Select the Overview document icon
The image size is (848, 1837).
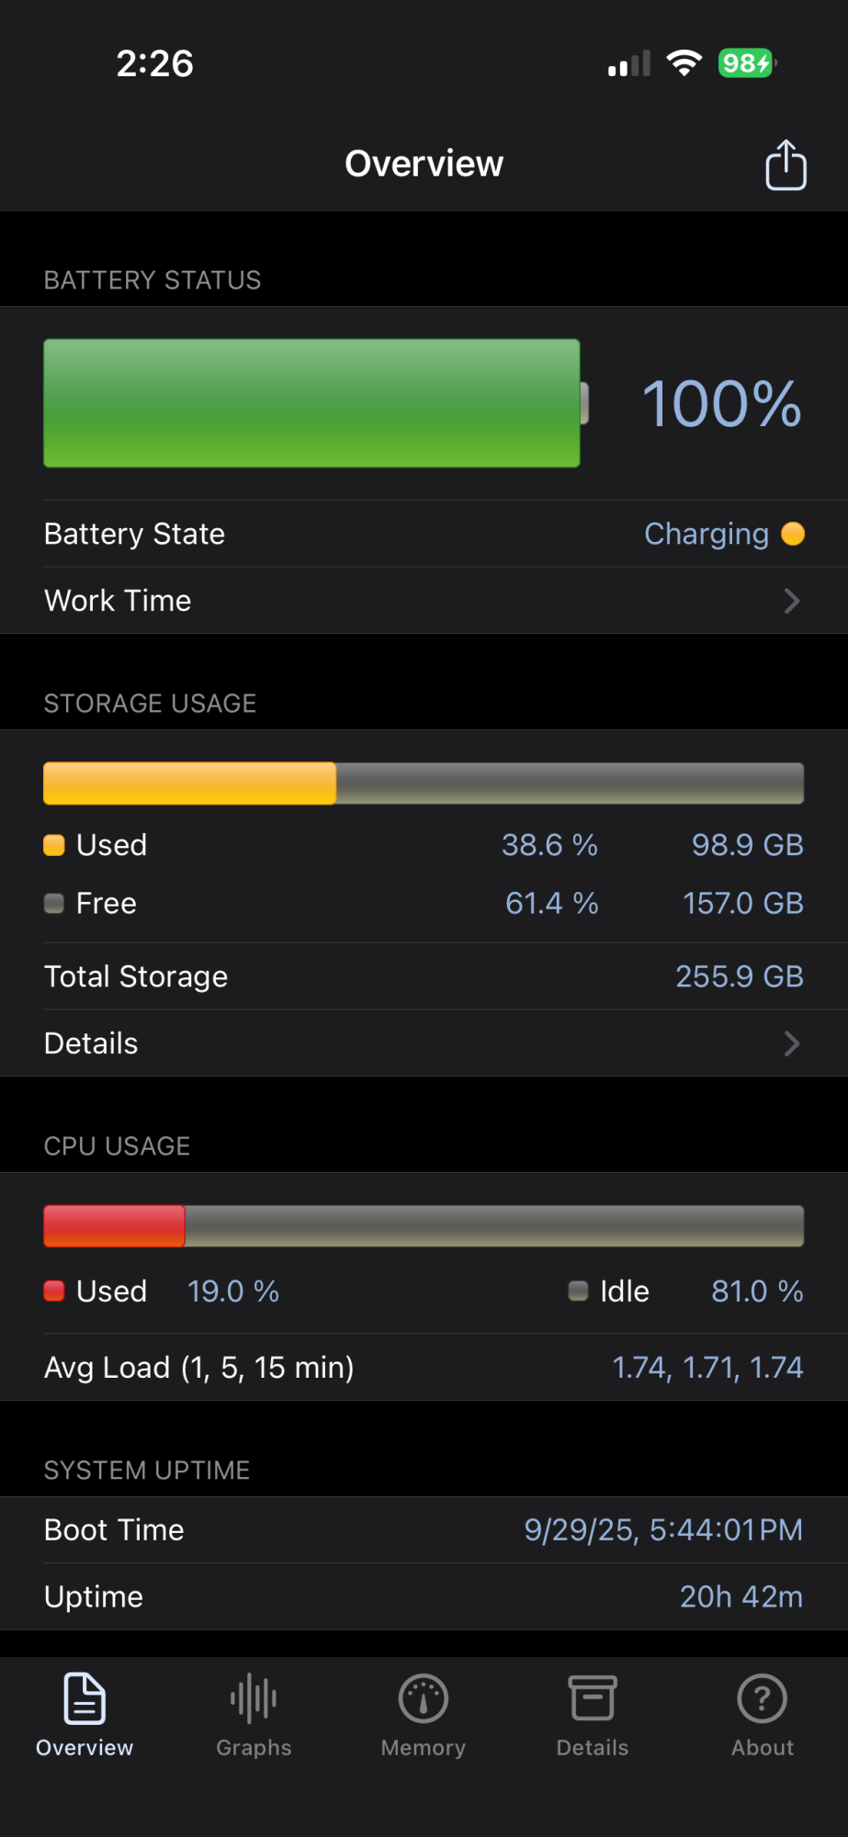(85, 1698)
